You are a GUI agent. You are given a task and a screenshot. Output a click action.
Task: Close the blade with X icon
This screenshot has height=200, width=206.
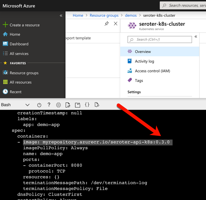(x=116, y=24)
